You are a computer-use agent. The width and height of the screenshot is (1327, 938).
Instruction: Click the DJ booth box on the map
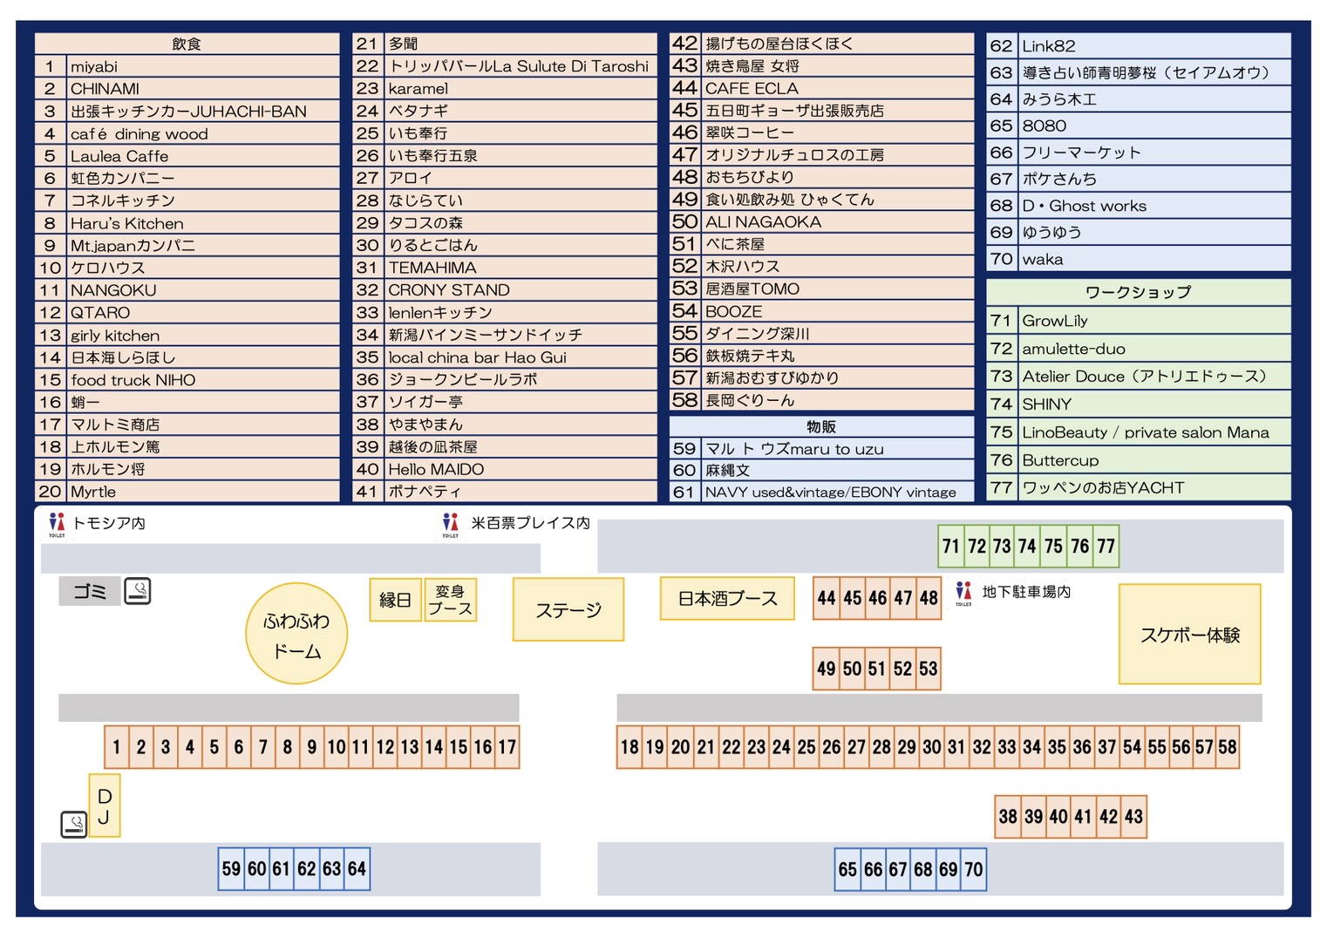(105, 805)
